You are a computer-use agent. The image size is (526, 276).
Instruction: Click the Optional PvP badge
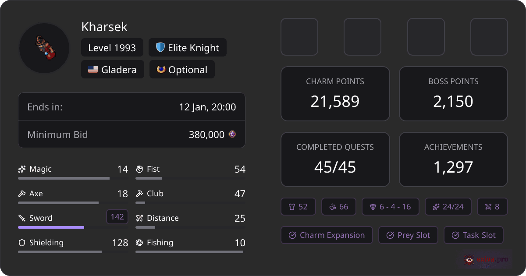[x=181, y=69]
